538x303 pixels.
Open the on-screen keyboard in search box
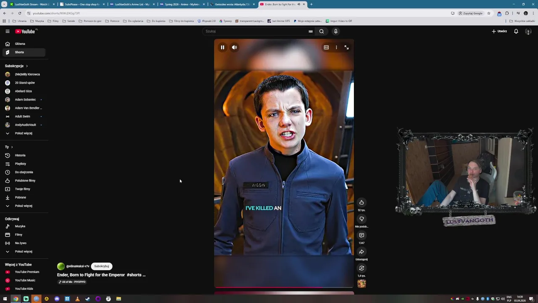click(311, 31)
